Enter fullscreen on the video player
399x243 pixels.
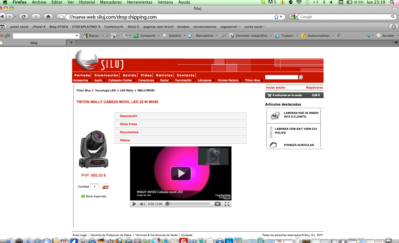[227, 204]
